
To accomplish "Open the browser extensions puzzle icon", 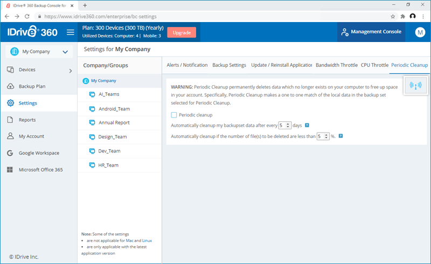I will (402, 17).
